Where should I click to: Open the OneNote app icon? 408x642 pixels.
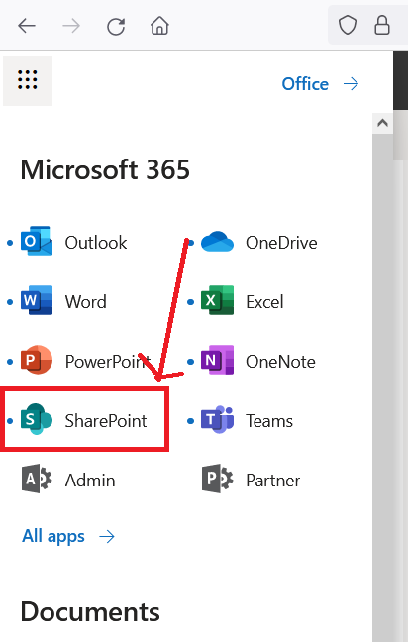pos(217,360)
